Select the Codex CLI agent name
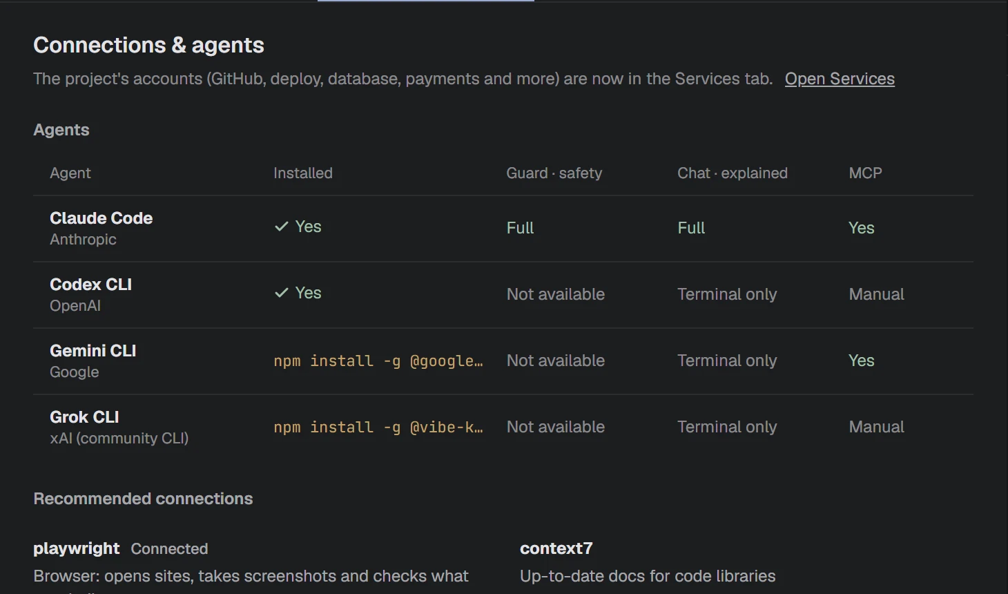The height and width of the screenshot is (594, 1008). click(90, 285)
